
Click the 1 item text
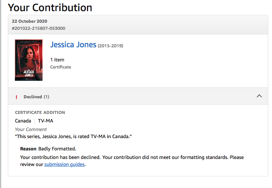pyautogui.click(x=57, y=60)
